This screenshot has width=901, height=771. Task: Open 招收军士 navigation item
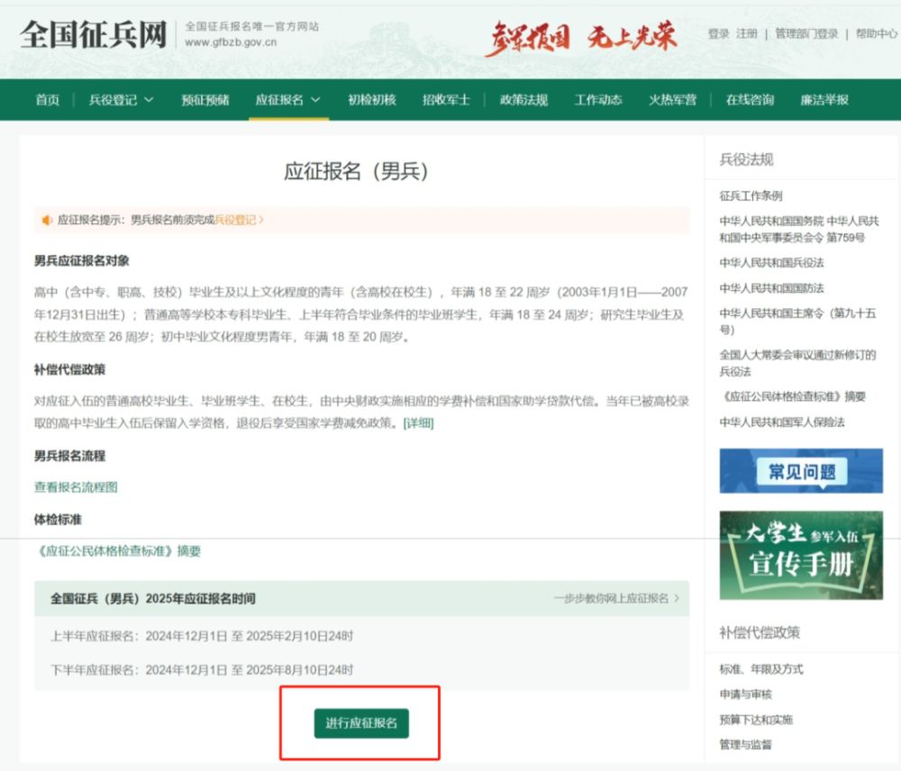446,100
